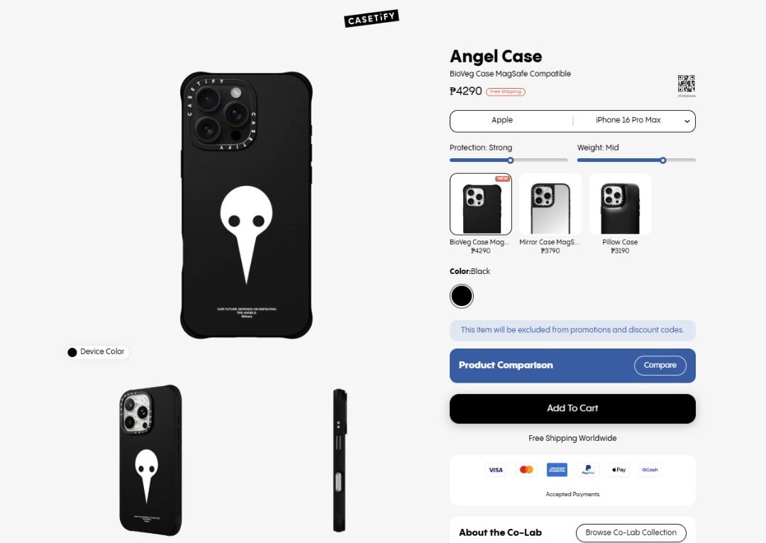Toggle the Device Color option
This screenshot has height=543, width=766.
[x=97, y=352]
